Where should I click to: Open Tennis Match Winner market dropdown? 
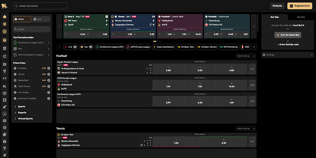[246, 129]
